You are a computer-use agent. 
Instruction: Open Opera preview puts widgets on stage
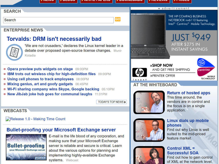tap(40, 69)
